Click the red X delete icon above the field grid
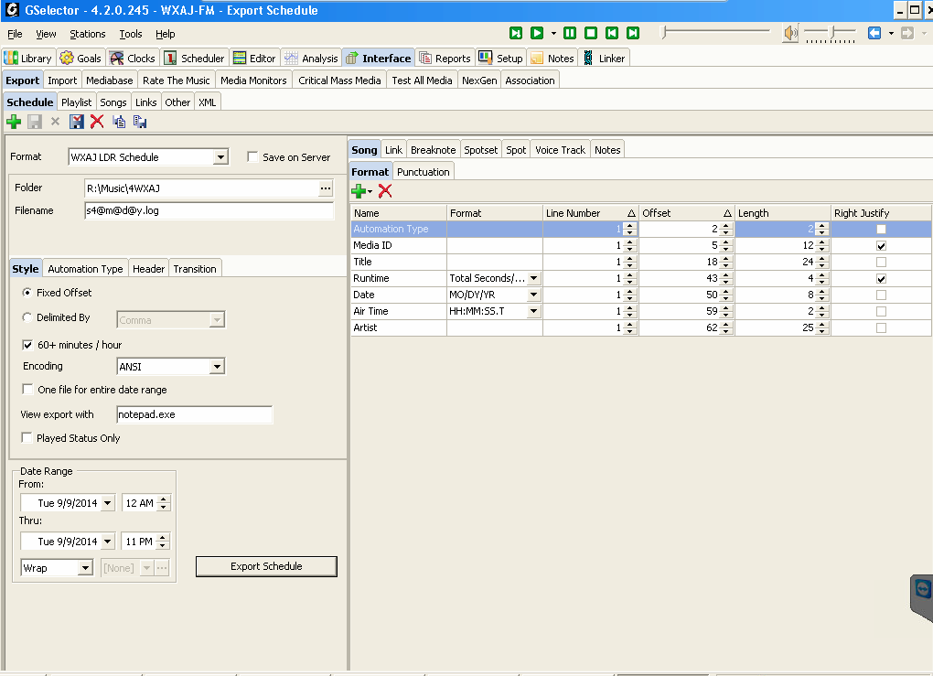Image resolution: width=933 pixels, height=676 pixels. pos(385,190)
